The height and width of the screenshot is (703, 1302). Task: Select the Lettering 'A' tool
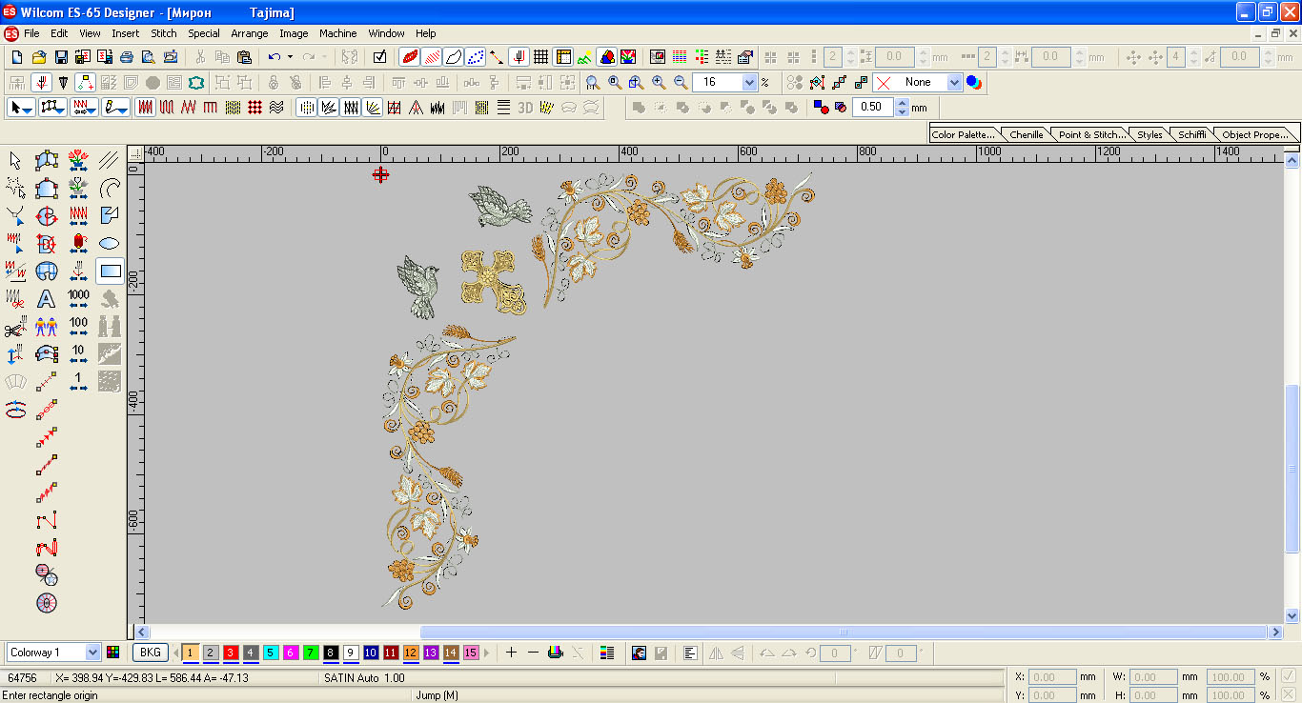pos(47,299)
